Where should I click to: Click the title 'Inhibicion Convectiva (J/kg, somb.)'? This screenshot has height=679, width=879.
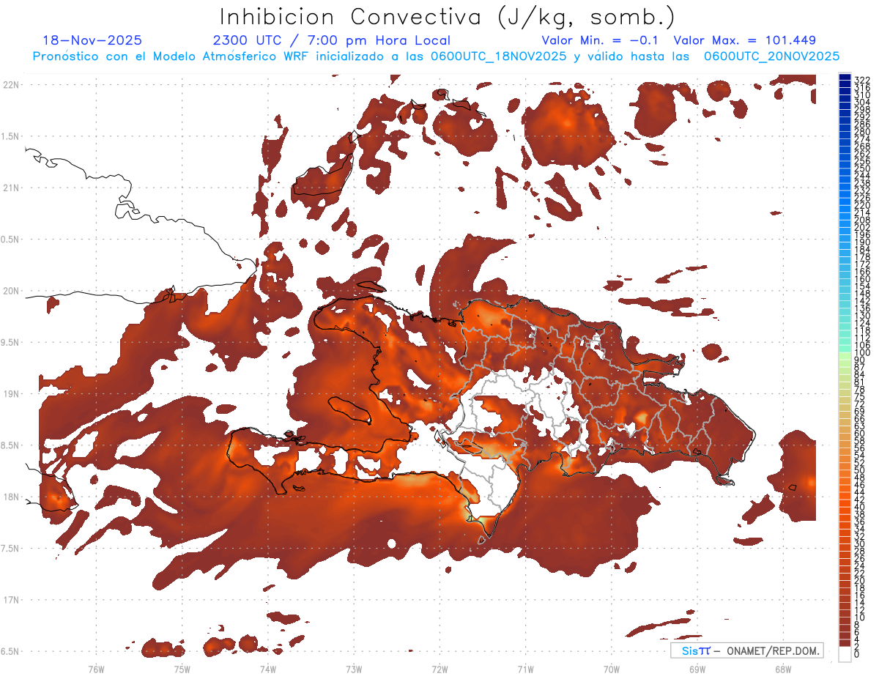tap(447, 17)
